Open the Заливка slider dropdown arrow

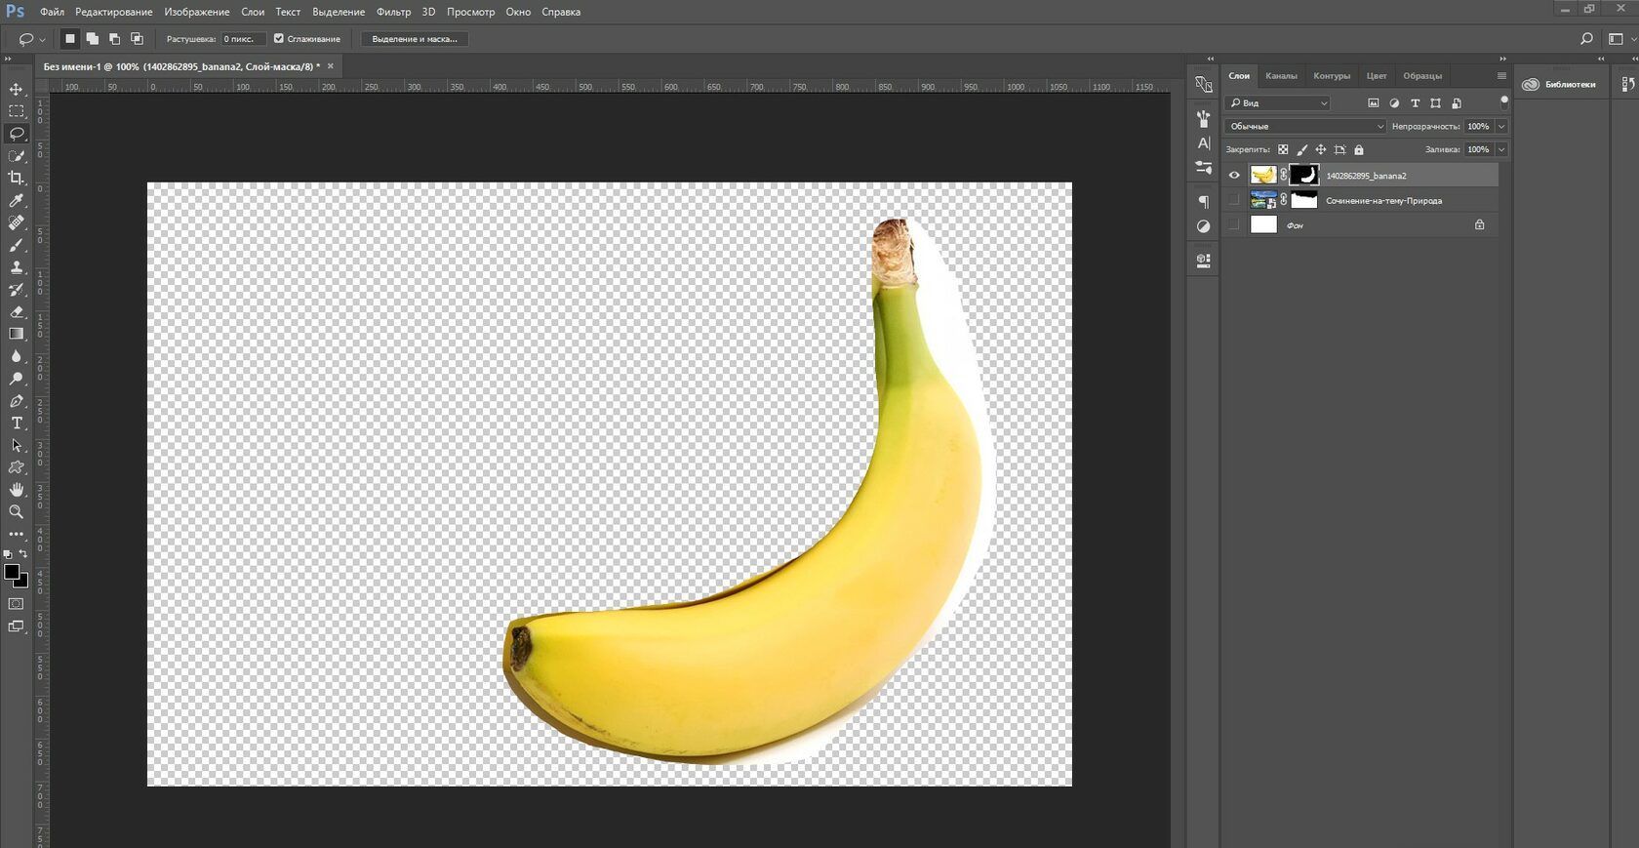tap(1501, 149)
